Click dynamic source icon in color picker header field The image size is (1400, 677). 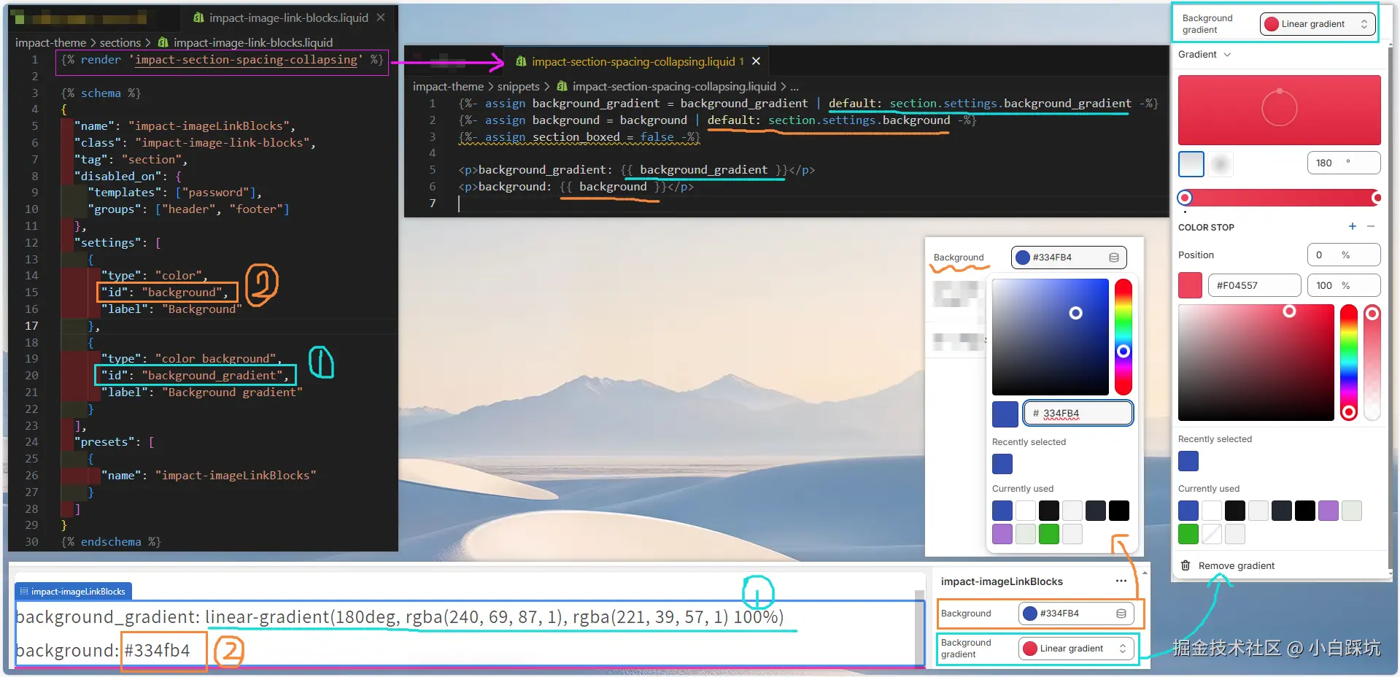coord(1114,258)
